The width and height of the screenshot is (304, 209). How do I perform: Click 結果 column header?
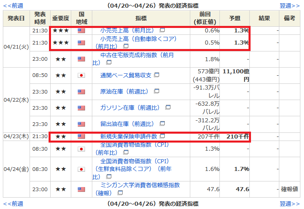pos(264,18)
